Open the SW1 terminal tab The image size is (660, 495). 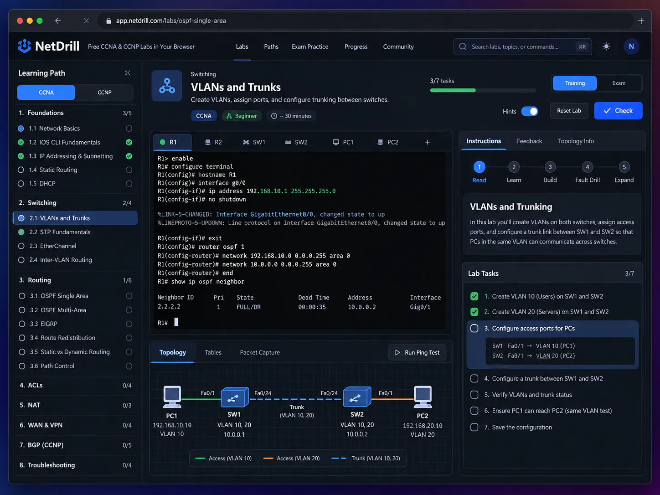click(254, 142)
